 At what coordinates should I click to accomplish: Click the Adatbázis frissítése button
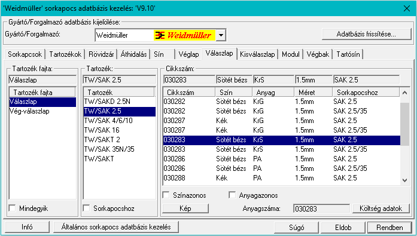point(366,34)
